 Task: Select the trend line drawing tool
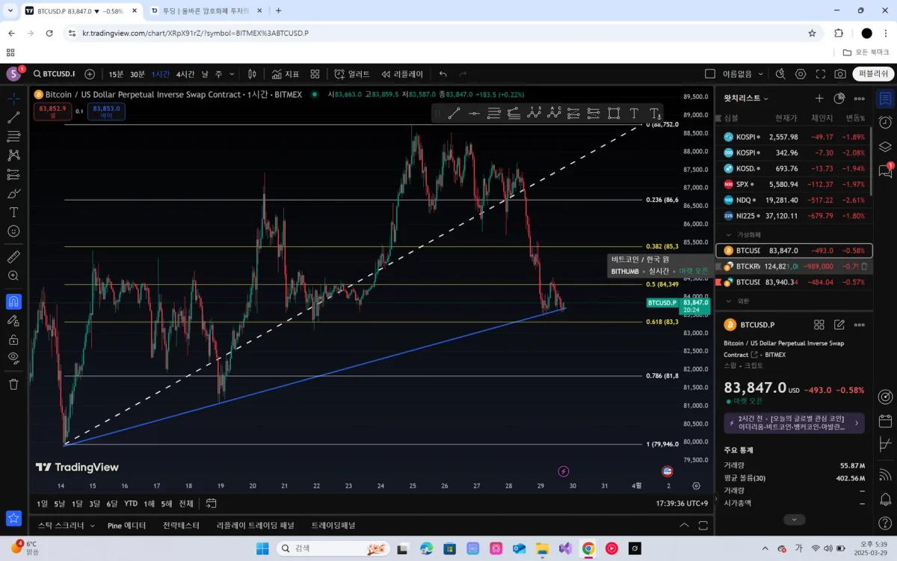(13, 117)
